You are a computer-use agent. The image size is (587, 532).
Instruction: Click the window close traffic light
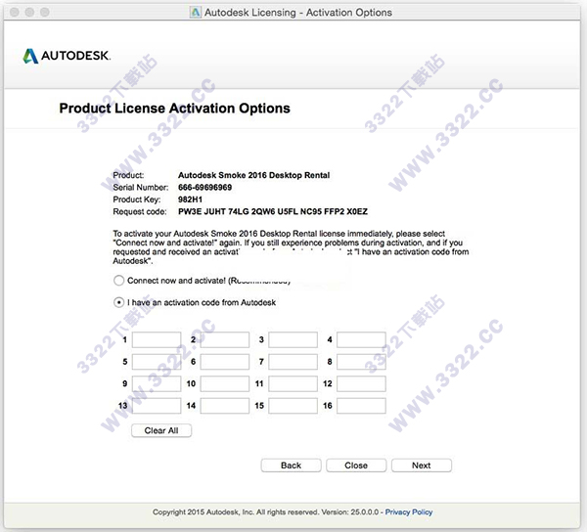(x=15, y=13)
